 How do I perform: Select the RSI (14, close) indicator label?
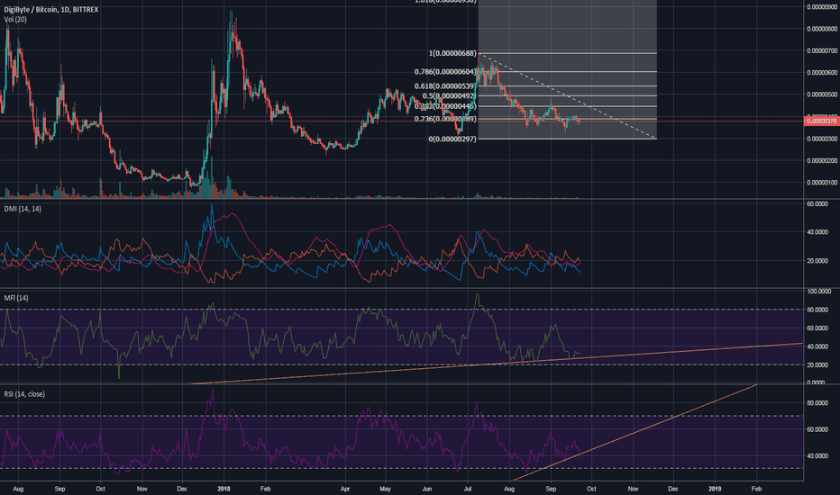(x=24, y=394)
